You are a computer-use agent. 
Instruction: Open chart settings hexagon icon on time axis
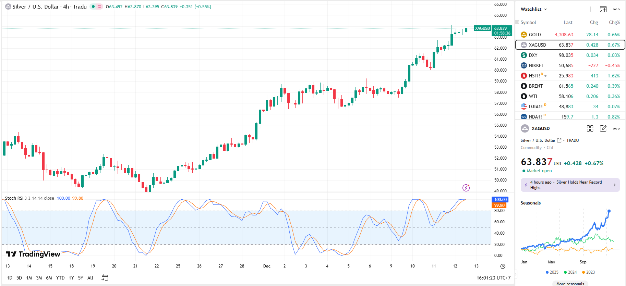click(x=503, y=266)
